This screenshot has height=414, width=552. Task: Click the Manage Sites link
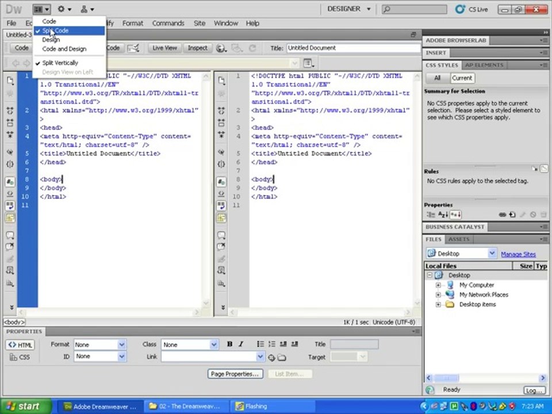tap(518, 254)
